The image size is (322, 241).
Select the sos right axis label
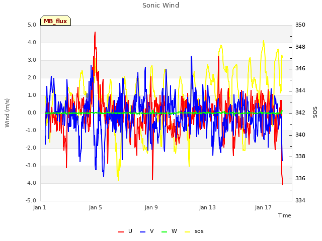pyautogui.click(x=315, y=112)
